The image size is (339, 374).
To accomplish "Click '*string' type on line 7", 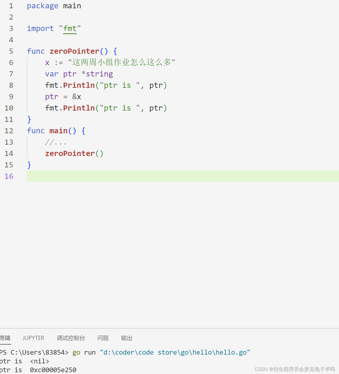I will pos(97,74).
